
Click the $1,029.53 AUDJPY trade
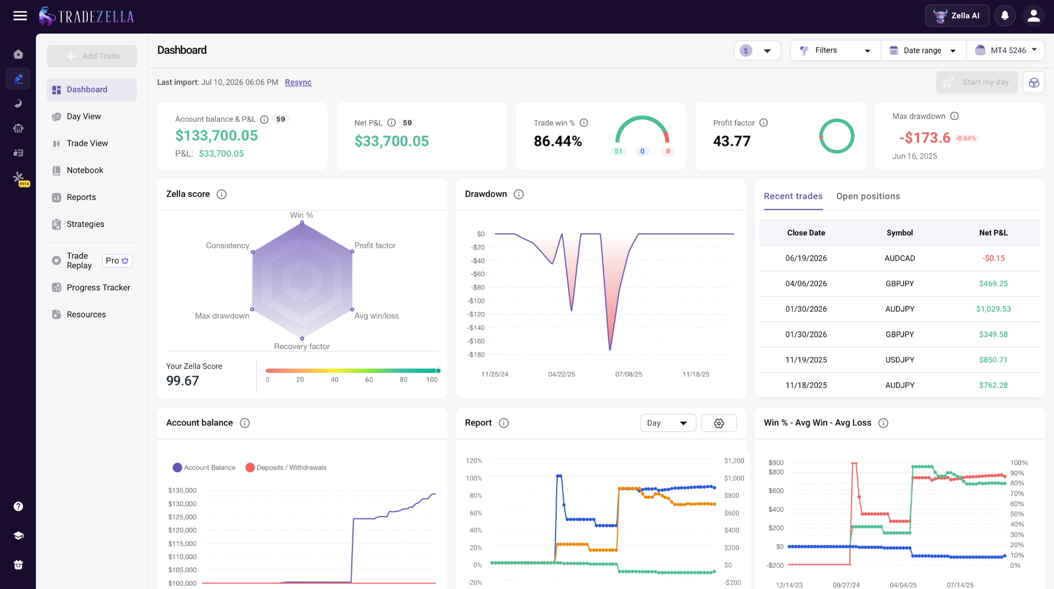pos(900,309)
